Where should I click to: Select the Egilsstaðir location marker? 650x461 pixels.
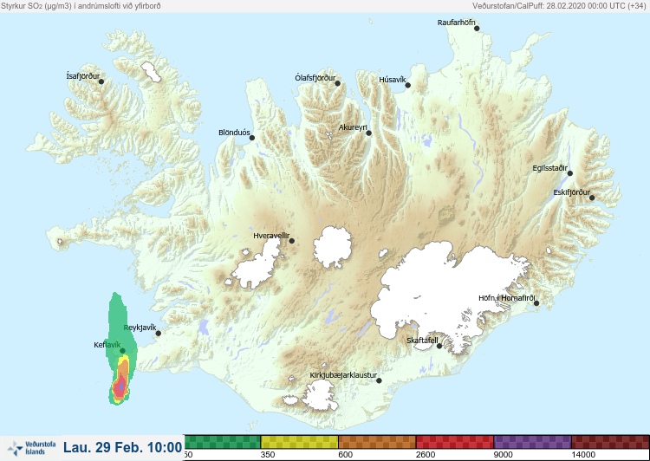click(x=570, y=173)
